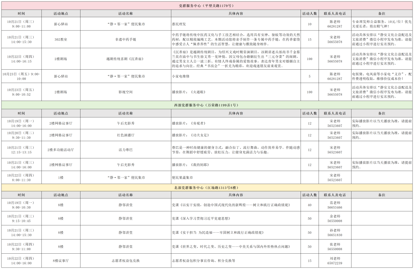The height and width of the screenshot is (269, 414).
Task: Click the activity name "红色演播厅"
Action: pyautogui.click(x=126, y=135)
